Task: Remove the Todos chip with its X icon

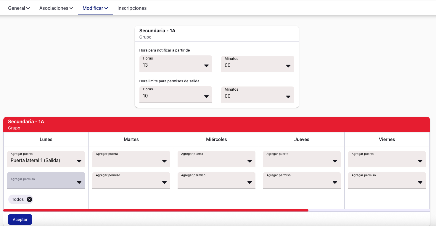Action: click(29, 199)
